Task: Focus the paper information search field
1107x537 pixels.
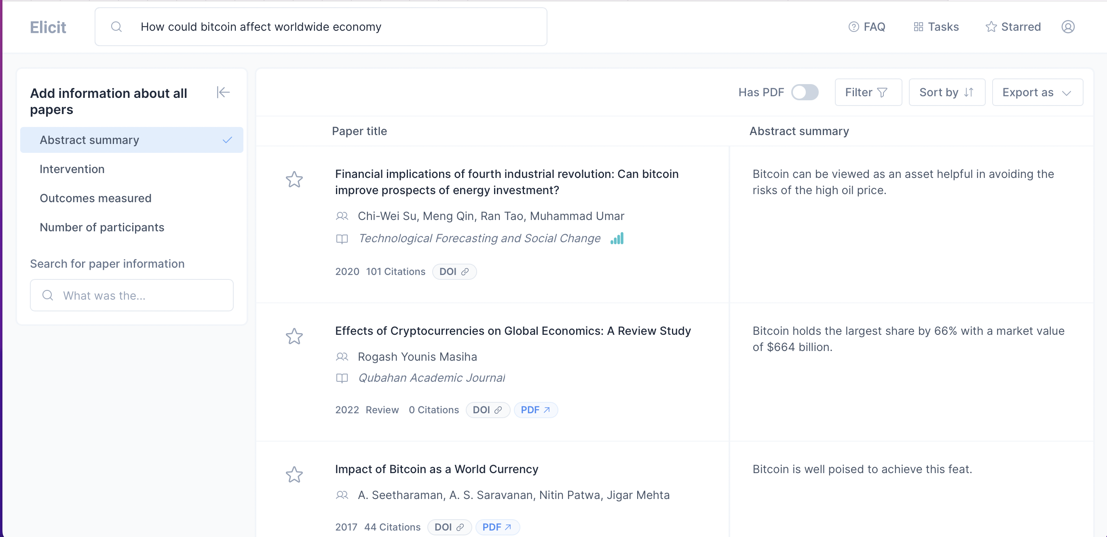Action: coord(131,295)
